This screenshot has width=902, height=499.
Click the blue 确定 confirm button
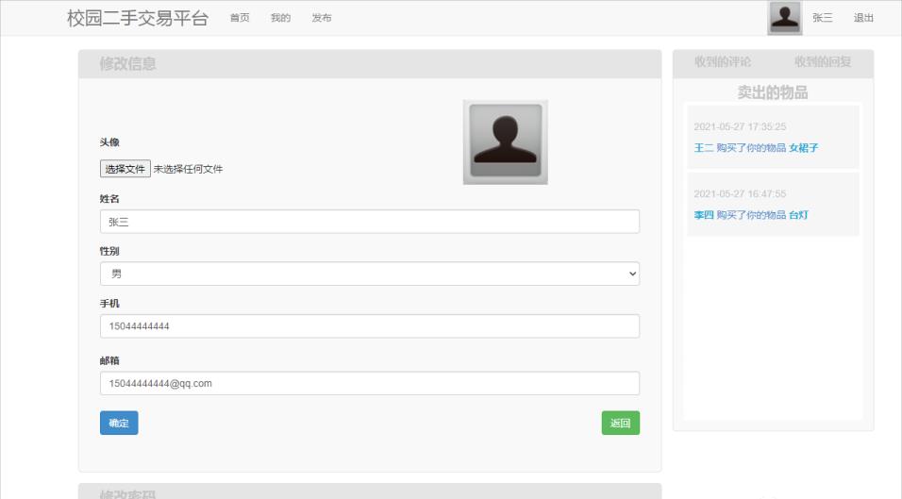click(119, 423)
